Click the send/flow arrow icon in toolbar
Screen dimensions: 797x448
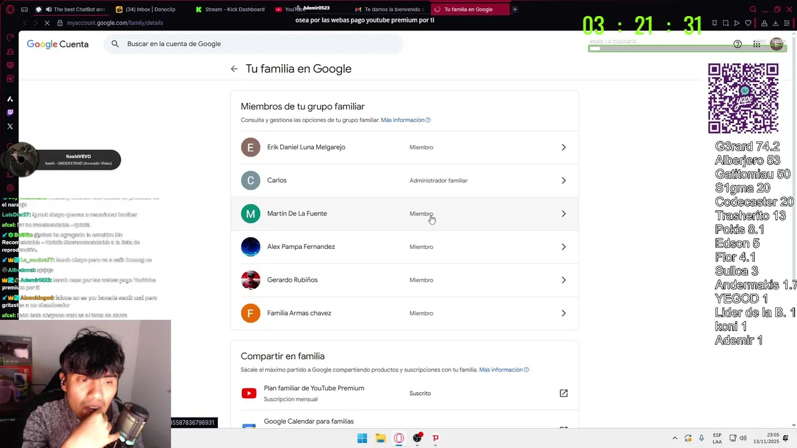(737, 23)
